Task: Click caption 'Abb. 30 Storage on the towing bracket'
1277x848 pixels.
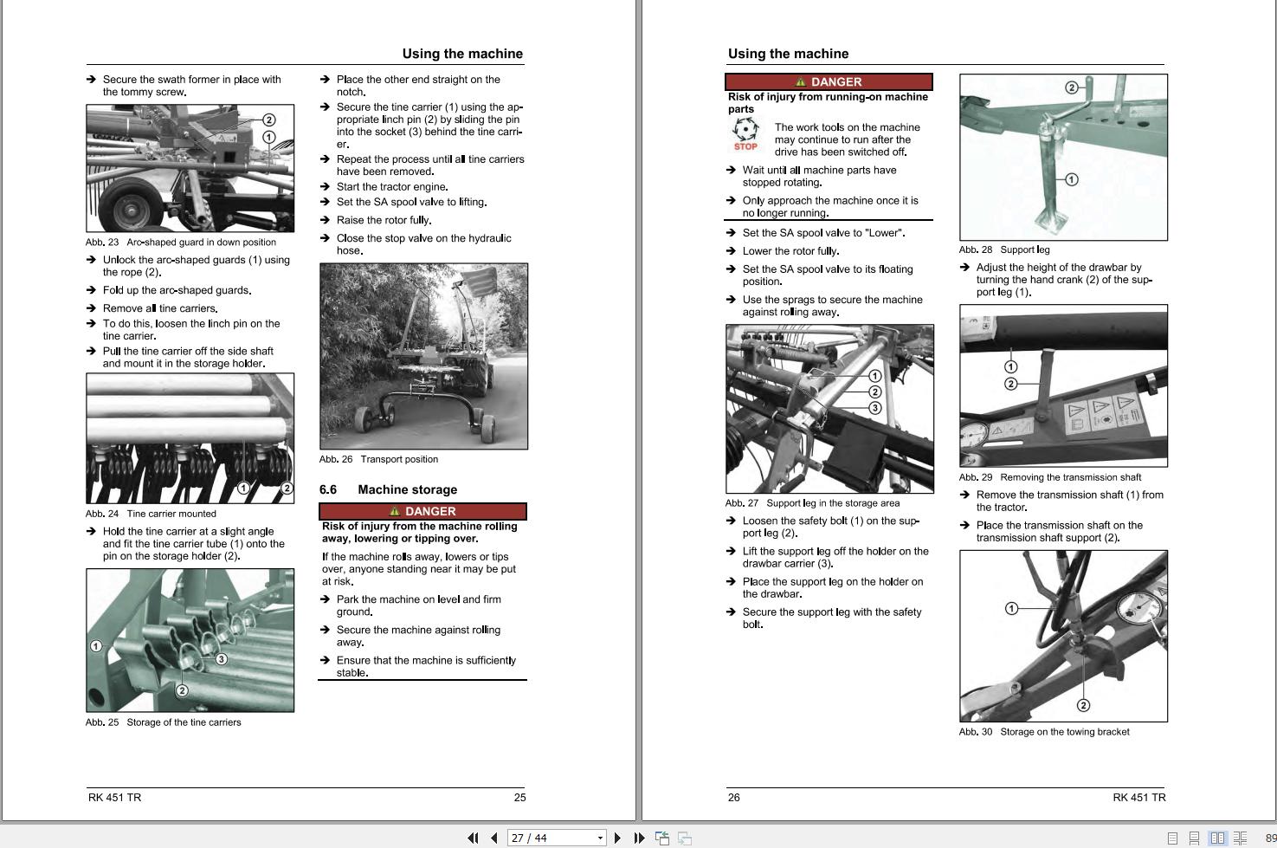Action: 1044,732
